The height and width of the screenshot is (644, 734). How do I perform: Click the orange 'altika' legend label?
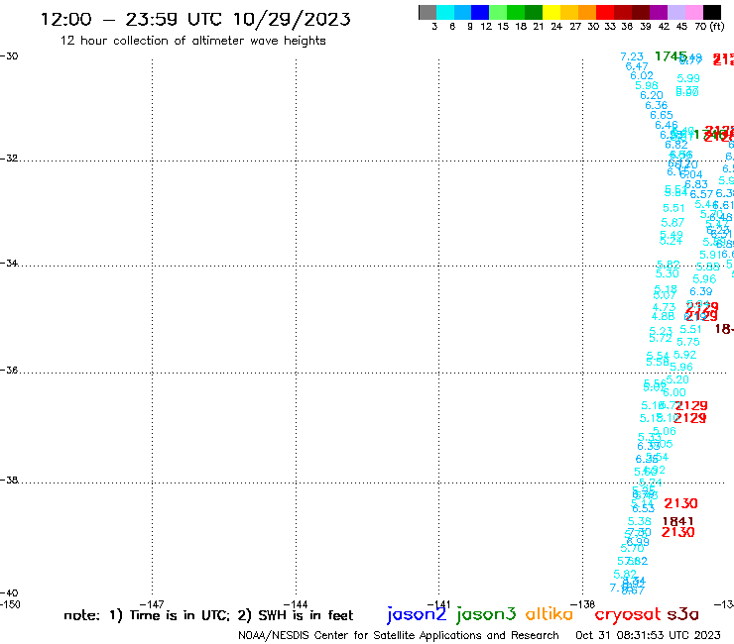coord(549,614)
